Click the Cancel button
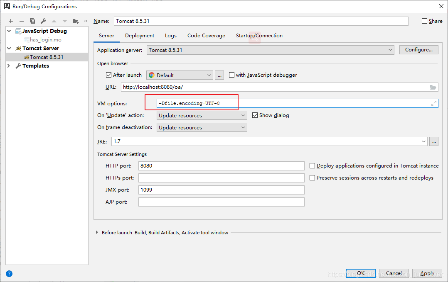Viewport: 448px width, 282px height. pyautogui.click(x=394, y=273)
